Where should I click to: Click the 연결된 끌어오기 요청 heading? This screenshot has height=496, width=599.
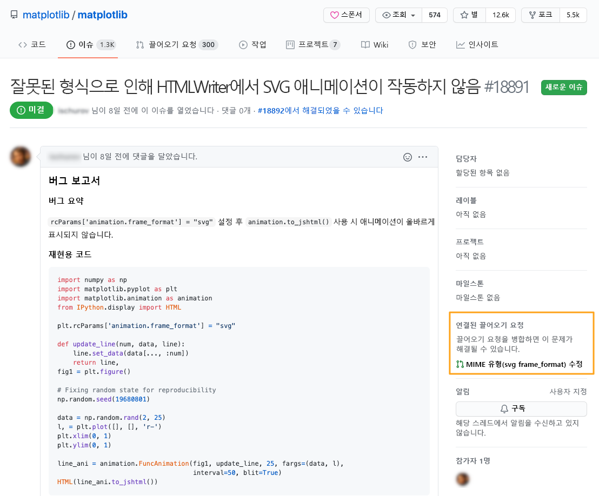click(489, 325)
